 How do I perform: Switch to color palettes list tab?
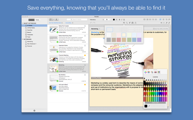(152, 72)
